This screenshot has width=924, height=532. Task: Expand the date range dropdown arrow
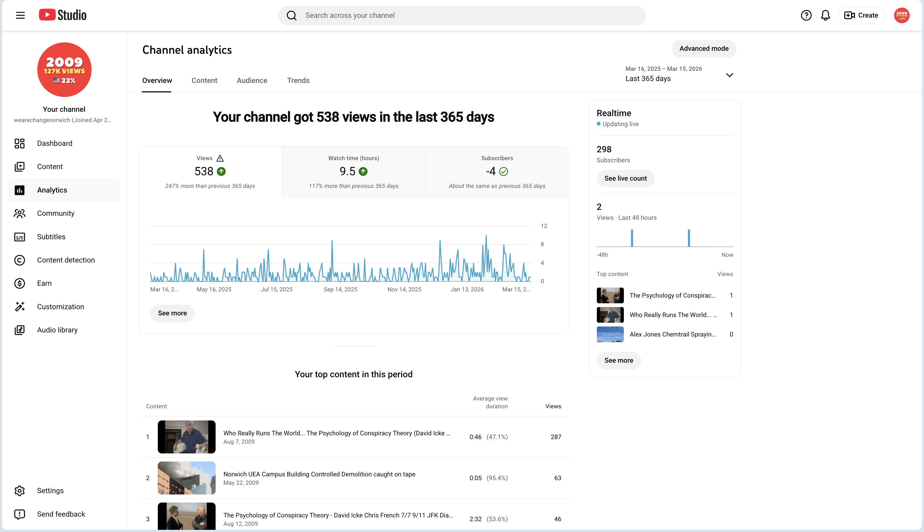729,75
